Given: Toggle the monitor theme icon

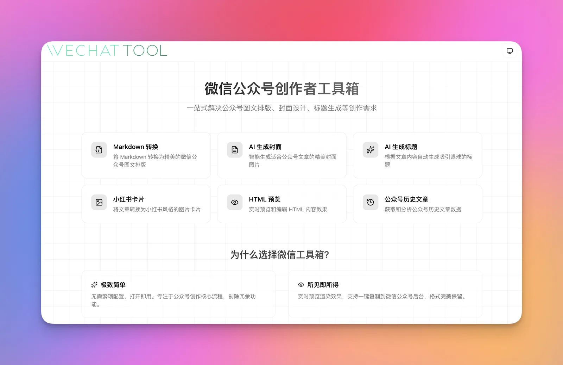Looking at the screenshot, I should (x=510, y=51).
